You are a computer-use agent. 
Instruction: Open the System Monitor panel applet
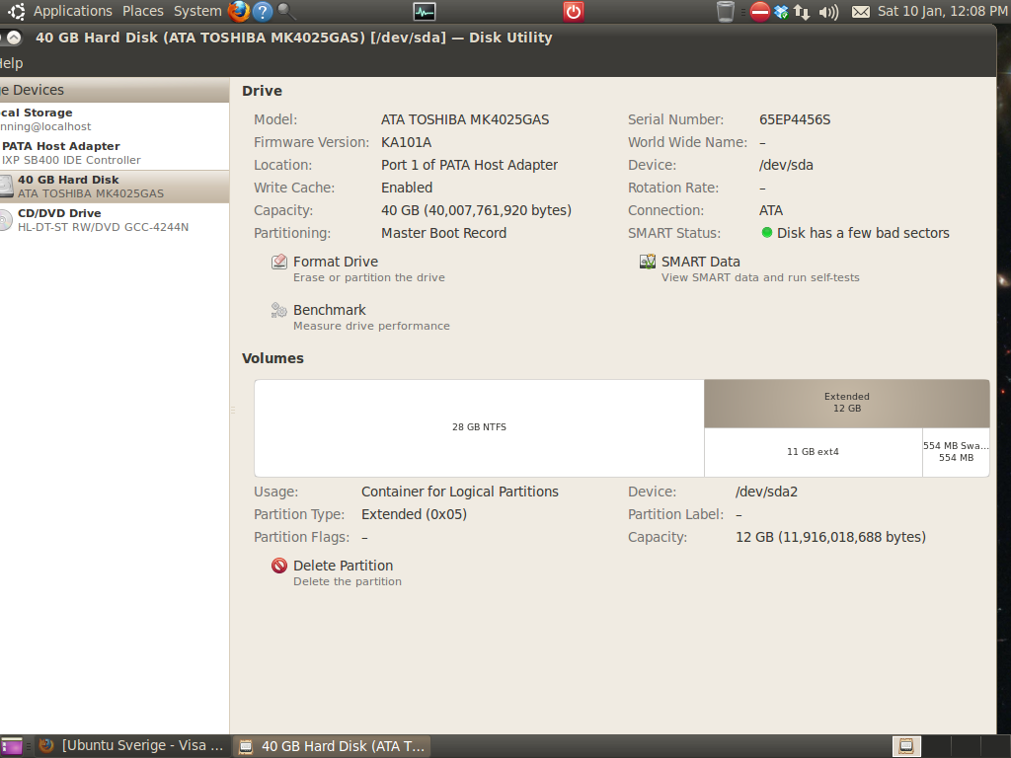pyautogui.click(x=424, y=11)
